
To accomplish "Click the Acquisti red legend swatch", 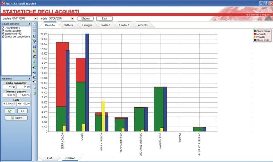I will [x=255, y=34].
